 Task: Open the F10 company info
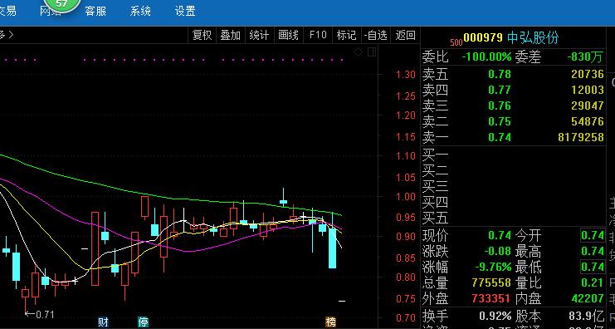click(318, 36)
